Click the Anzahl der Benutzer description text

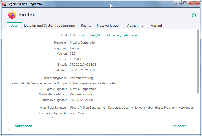point(132,108)
